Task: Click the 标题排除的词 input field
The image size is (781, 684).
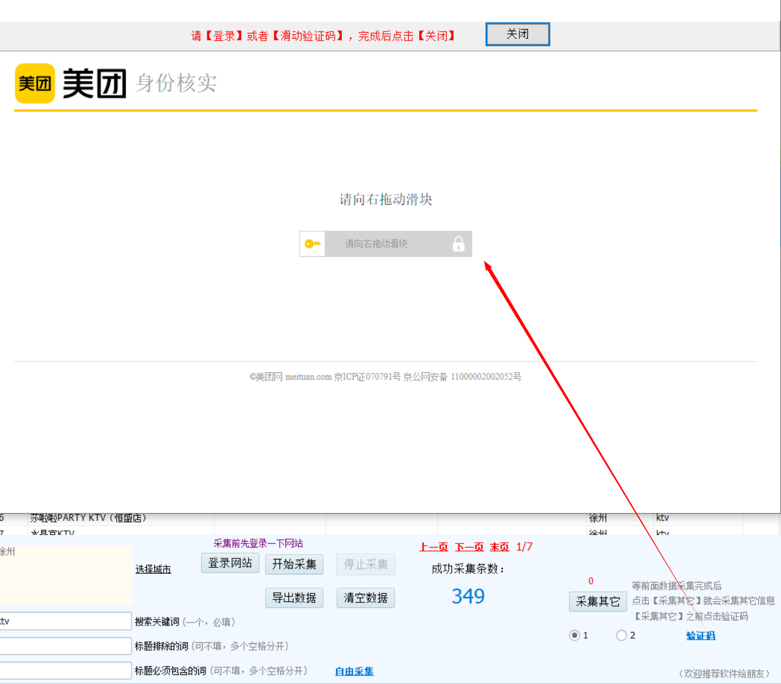Action: (x=65, y=646)
